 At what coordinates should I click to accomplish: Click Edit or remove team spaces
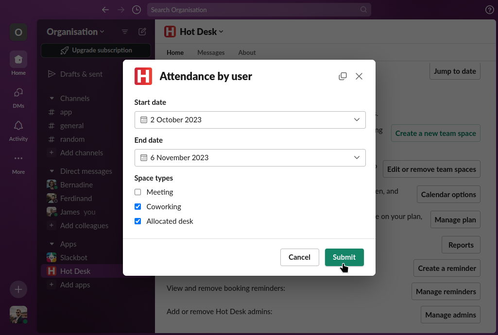431,169
